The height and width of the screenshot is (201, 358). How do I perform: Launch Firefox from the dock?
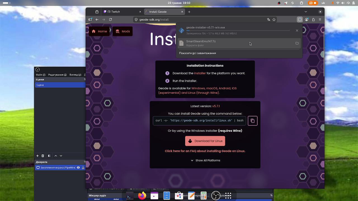coord(142,196)
